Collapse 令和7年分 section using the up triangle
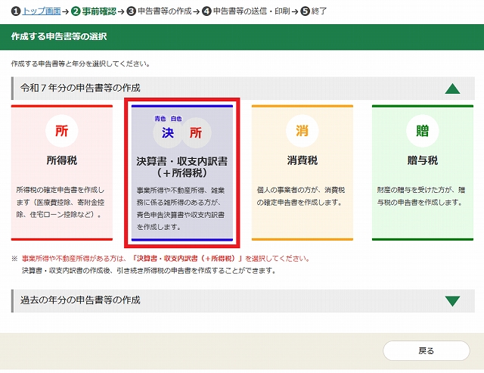Image resolution: width=484 pixels, height=373 pixels. pos(452,89)
